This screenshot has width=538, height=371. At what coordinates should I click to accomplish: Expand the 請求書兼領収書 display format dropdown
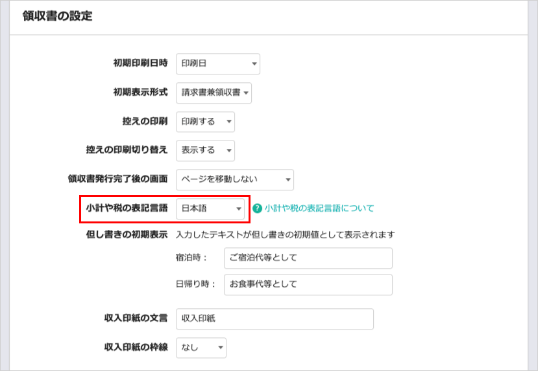[x=214, y=93]
